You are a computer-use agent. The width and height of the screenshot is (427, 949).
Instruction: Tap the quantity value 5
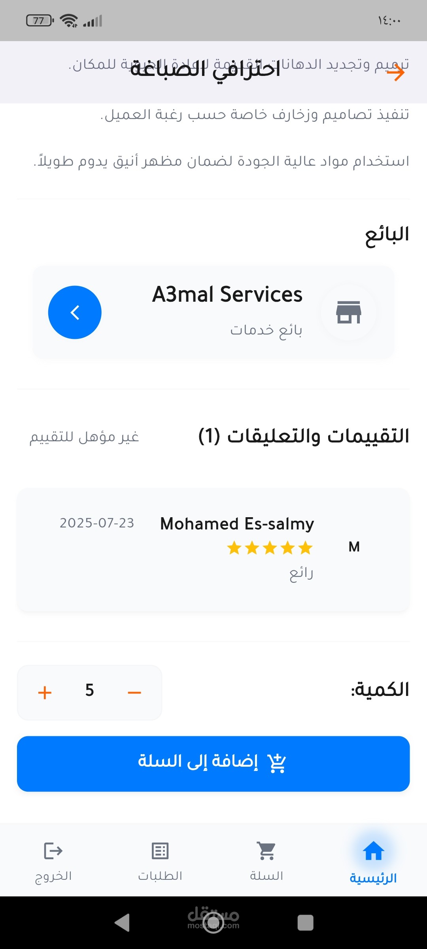pos(90,690)
